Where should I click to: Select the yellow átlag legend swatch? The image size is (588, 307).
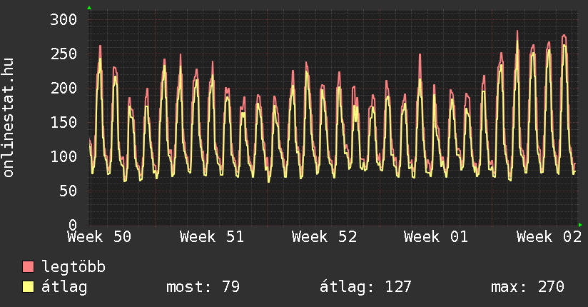point(29,287)
